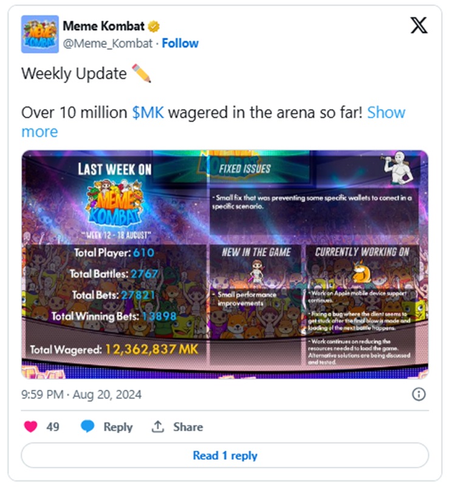This screenshot has width=449, height=489.
Task: Like the tweet with heart icon
Action: click(x=30, y=426)
